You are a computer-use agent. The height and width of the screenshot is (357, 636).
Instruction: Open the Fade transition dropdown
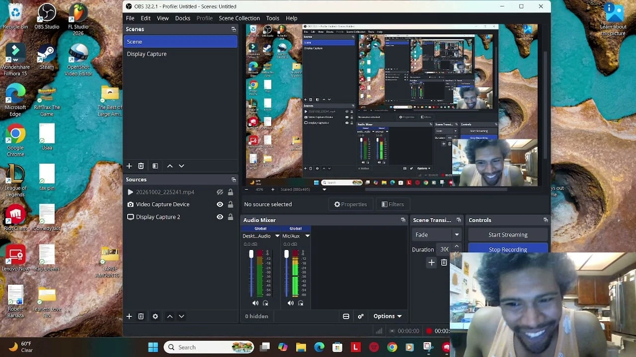click(x=437, y=235)
